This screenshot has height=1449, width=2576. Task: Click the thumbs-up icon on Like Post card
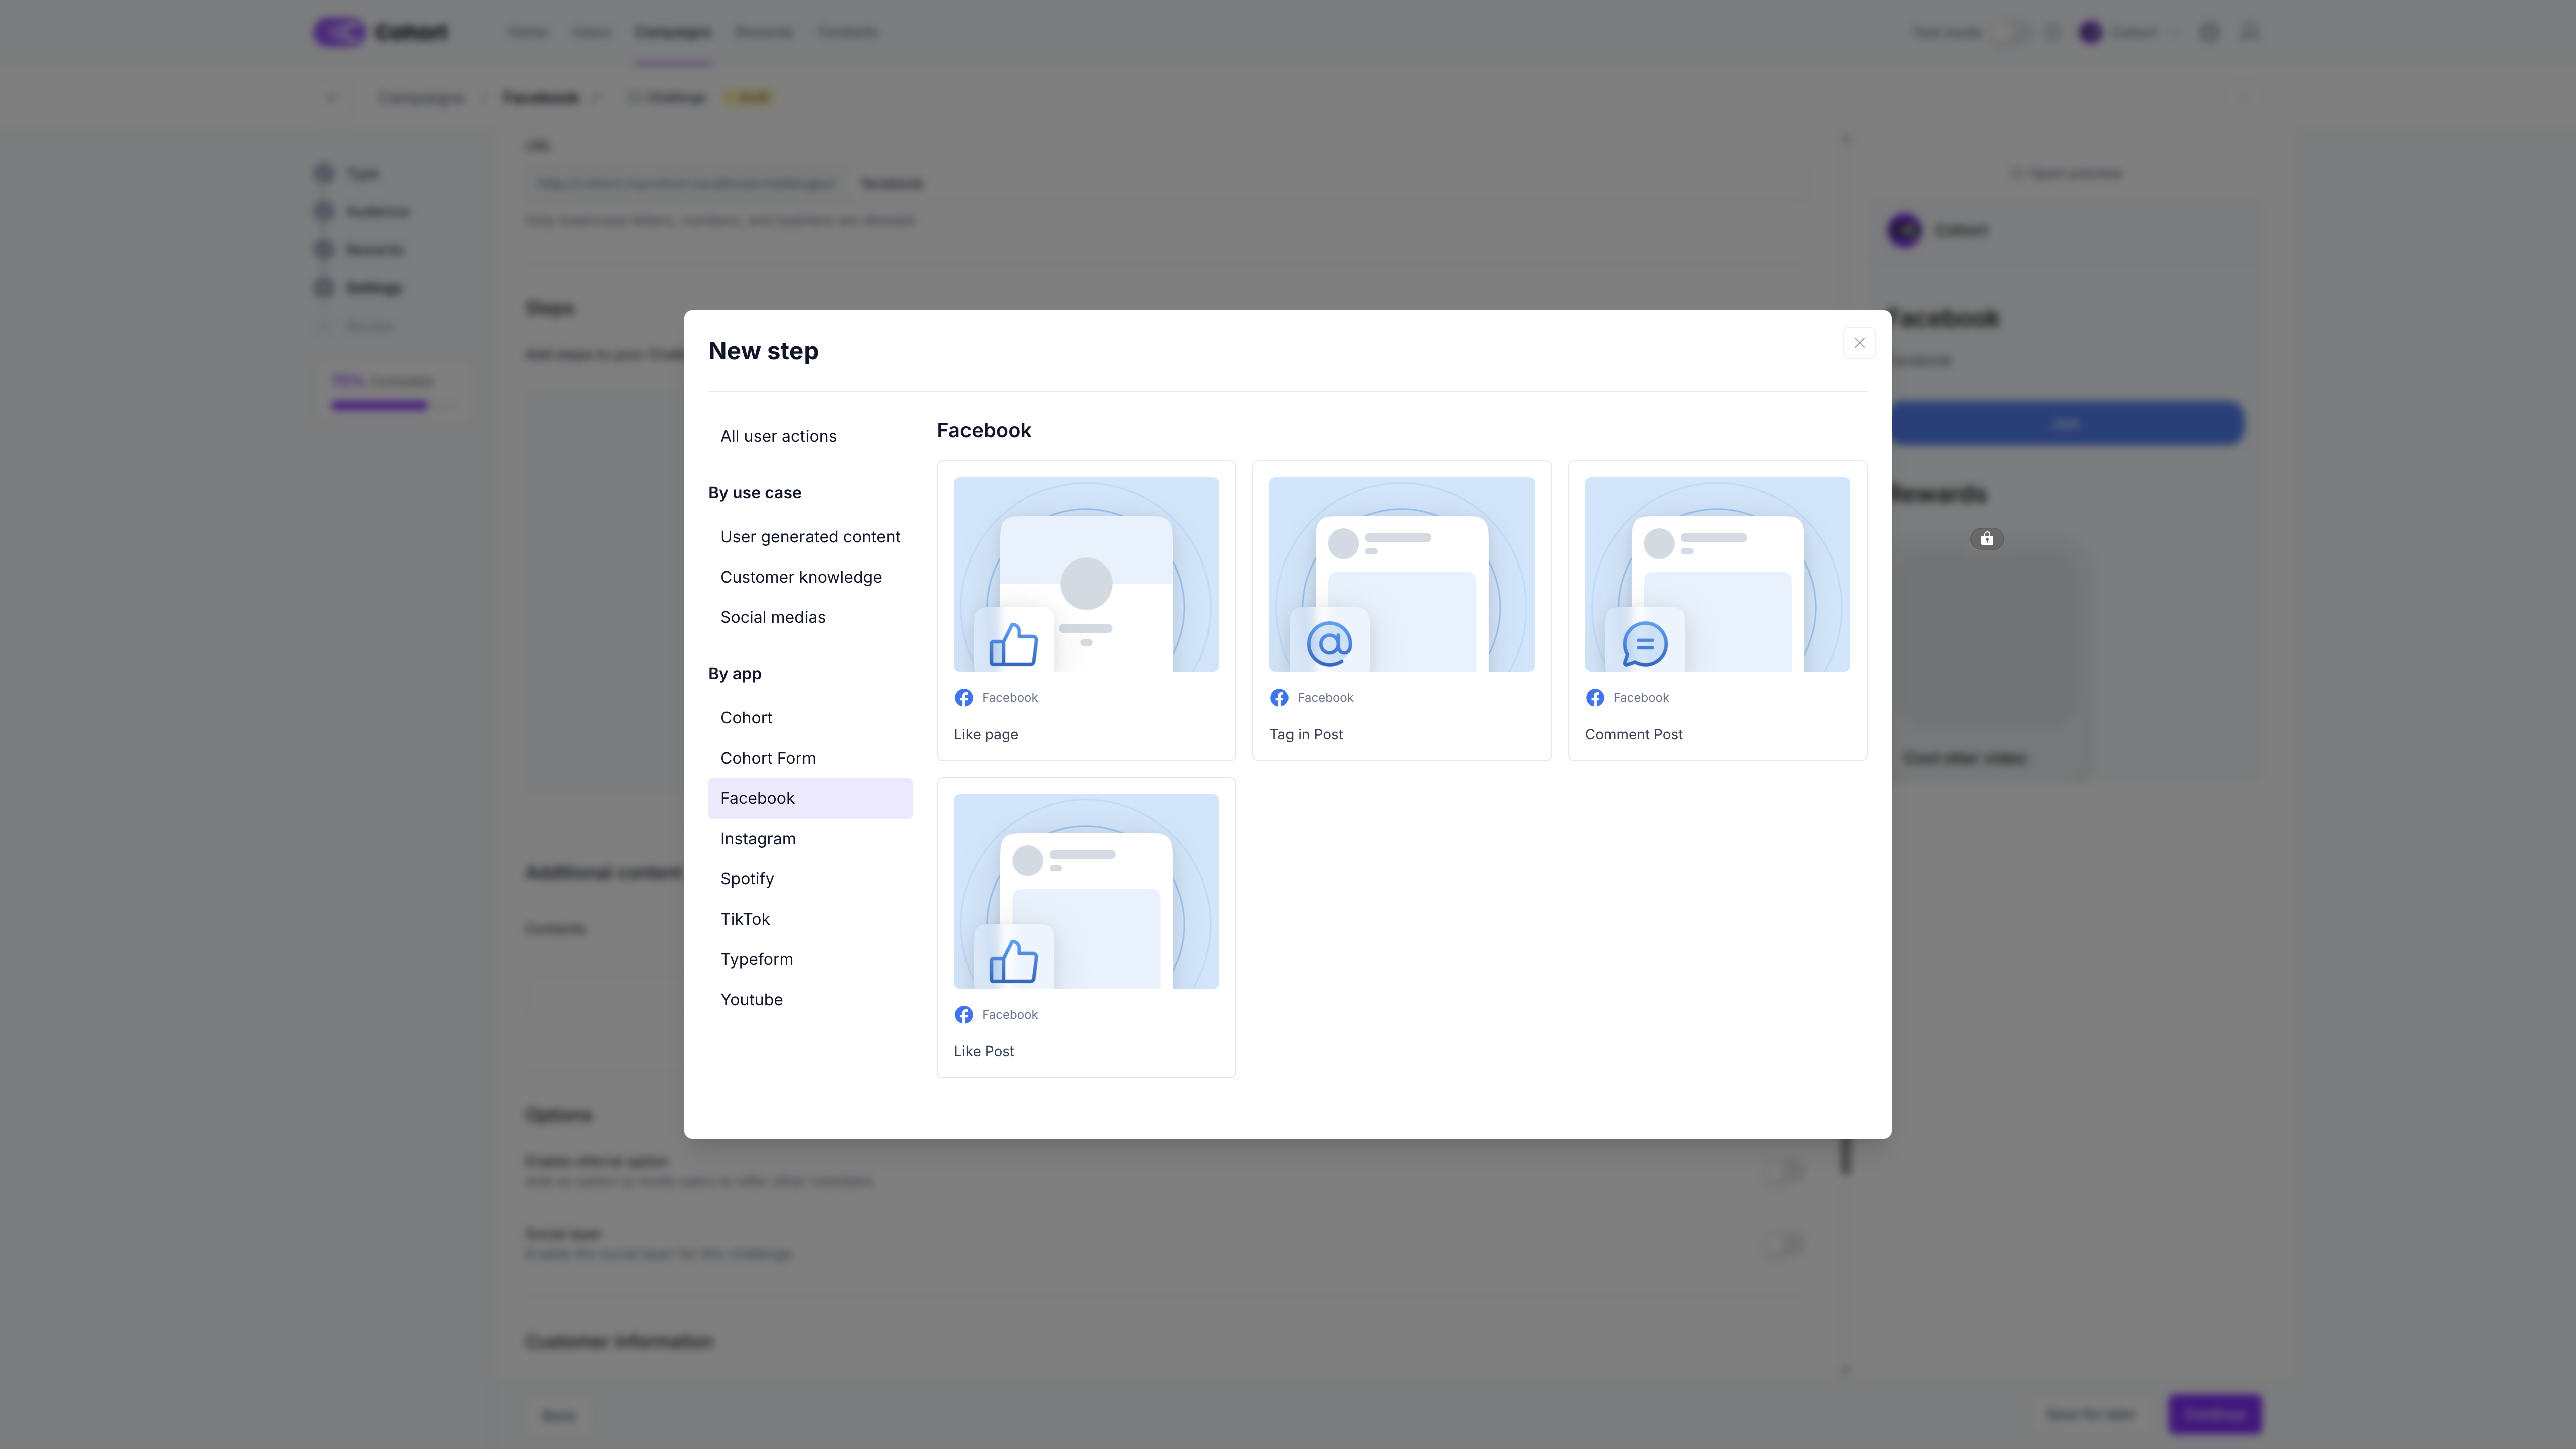[x=1013, y=962]
